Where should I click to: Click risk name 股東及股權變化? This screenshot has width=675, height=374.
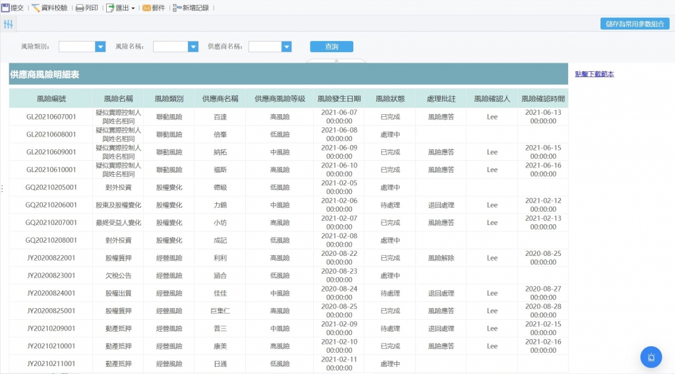(118, 205)
